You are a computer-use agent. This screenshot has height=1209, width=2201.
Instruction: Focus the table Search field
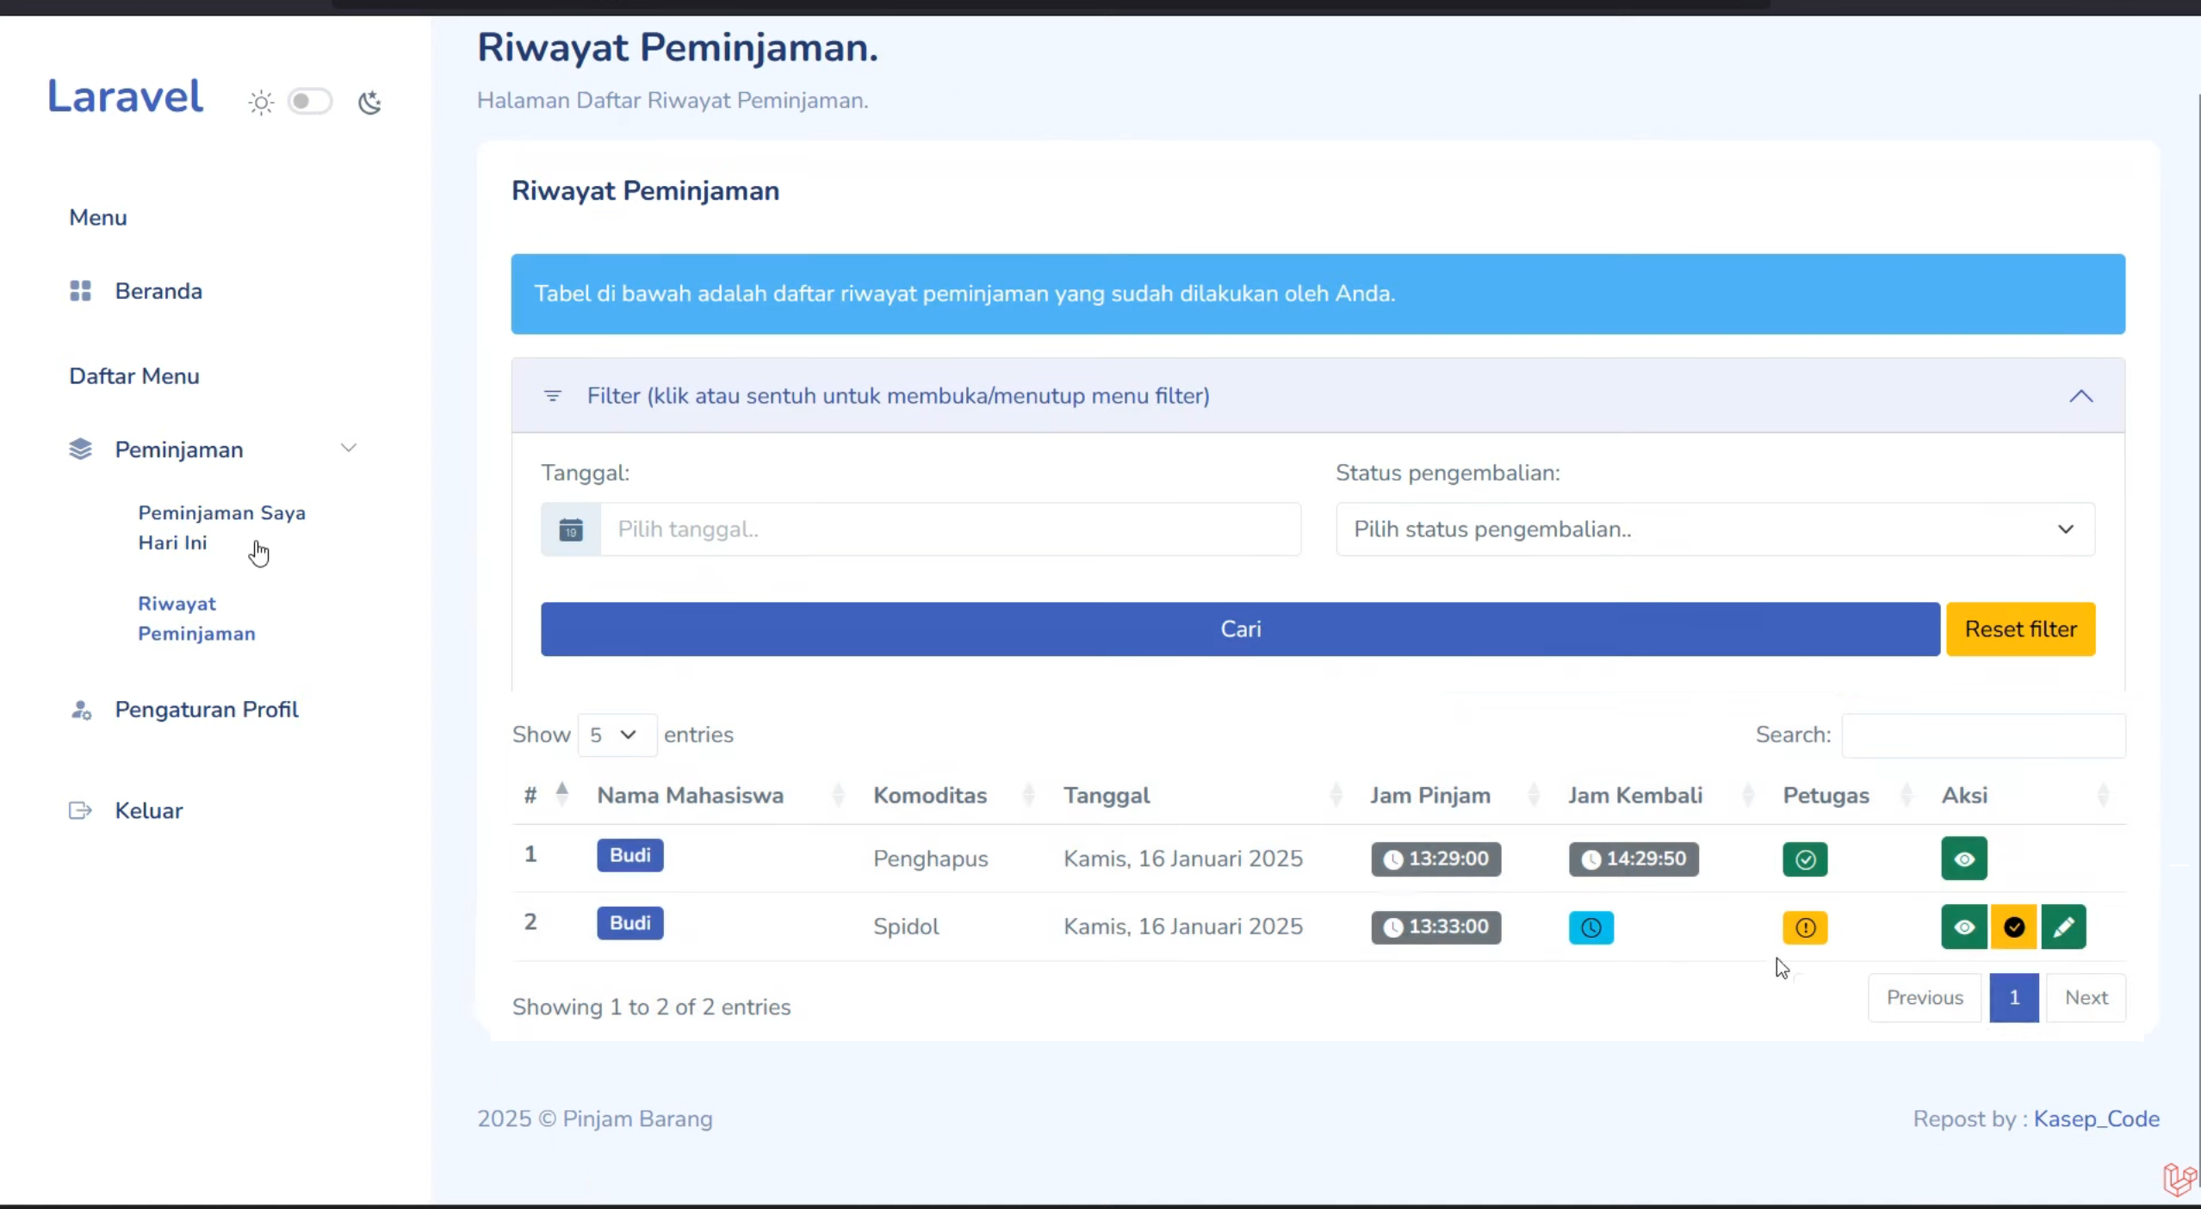[1983, 735]
